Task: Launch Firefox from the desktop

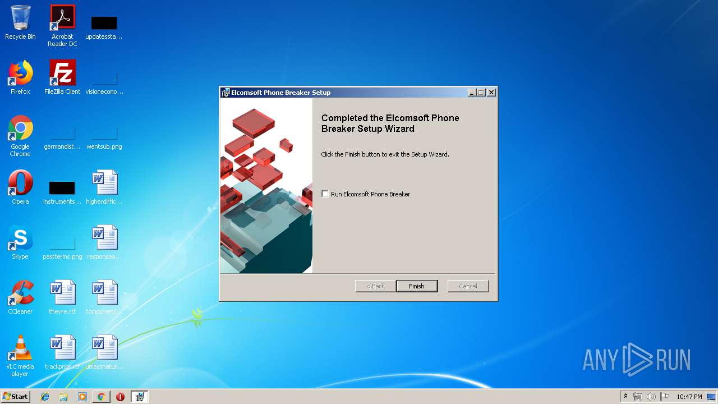Action: click(20, 77)
